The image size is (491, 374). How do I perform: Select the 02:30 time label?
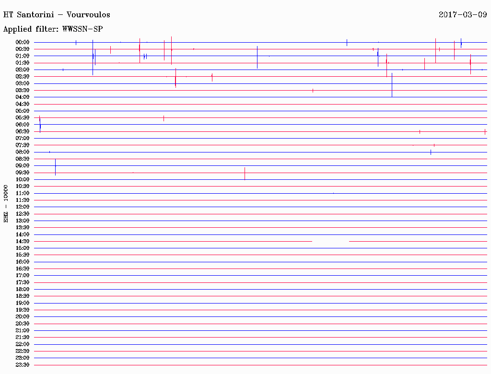point(23,77)
